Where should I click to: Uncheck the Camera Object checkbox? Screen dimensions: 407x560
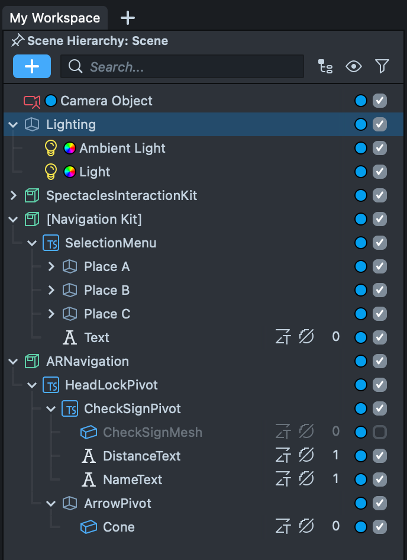tap(380, 101)
